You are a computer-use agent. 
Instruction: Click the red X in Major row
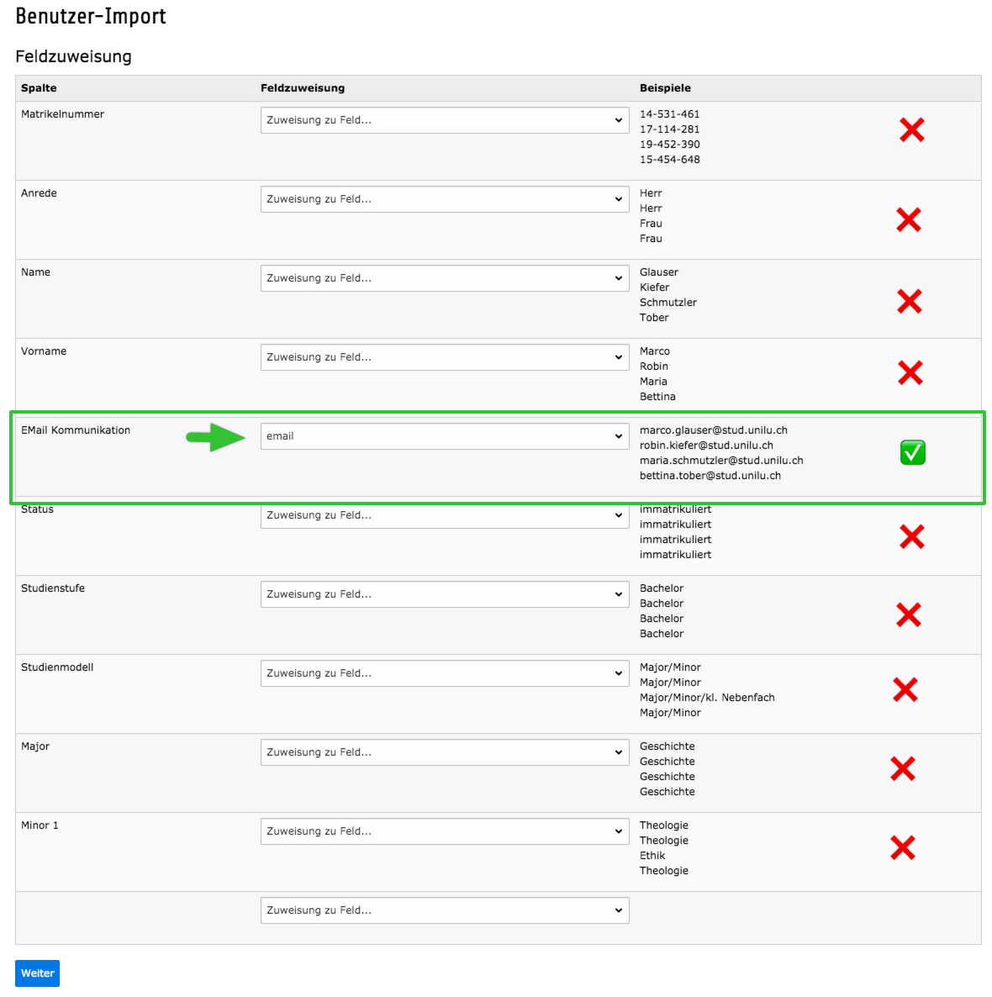902,768
